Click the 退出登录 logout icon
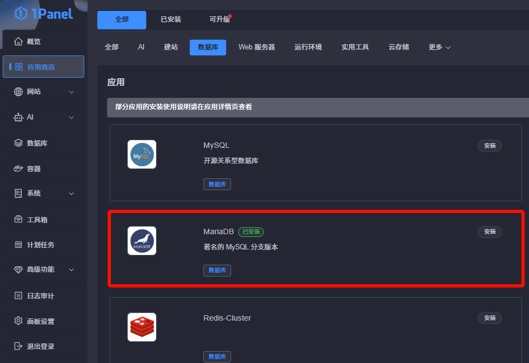529x363 pixels. coord(18,346)
